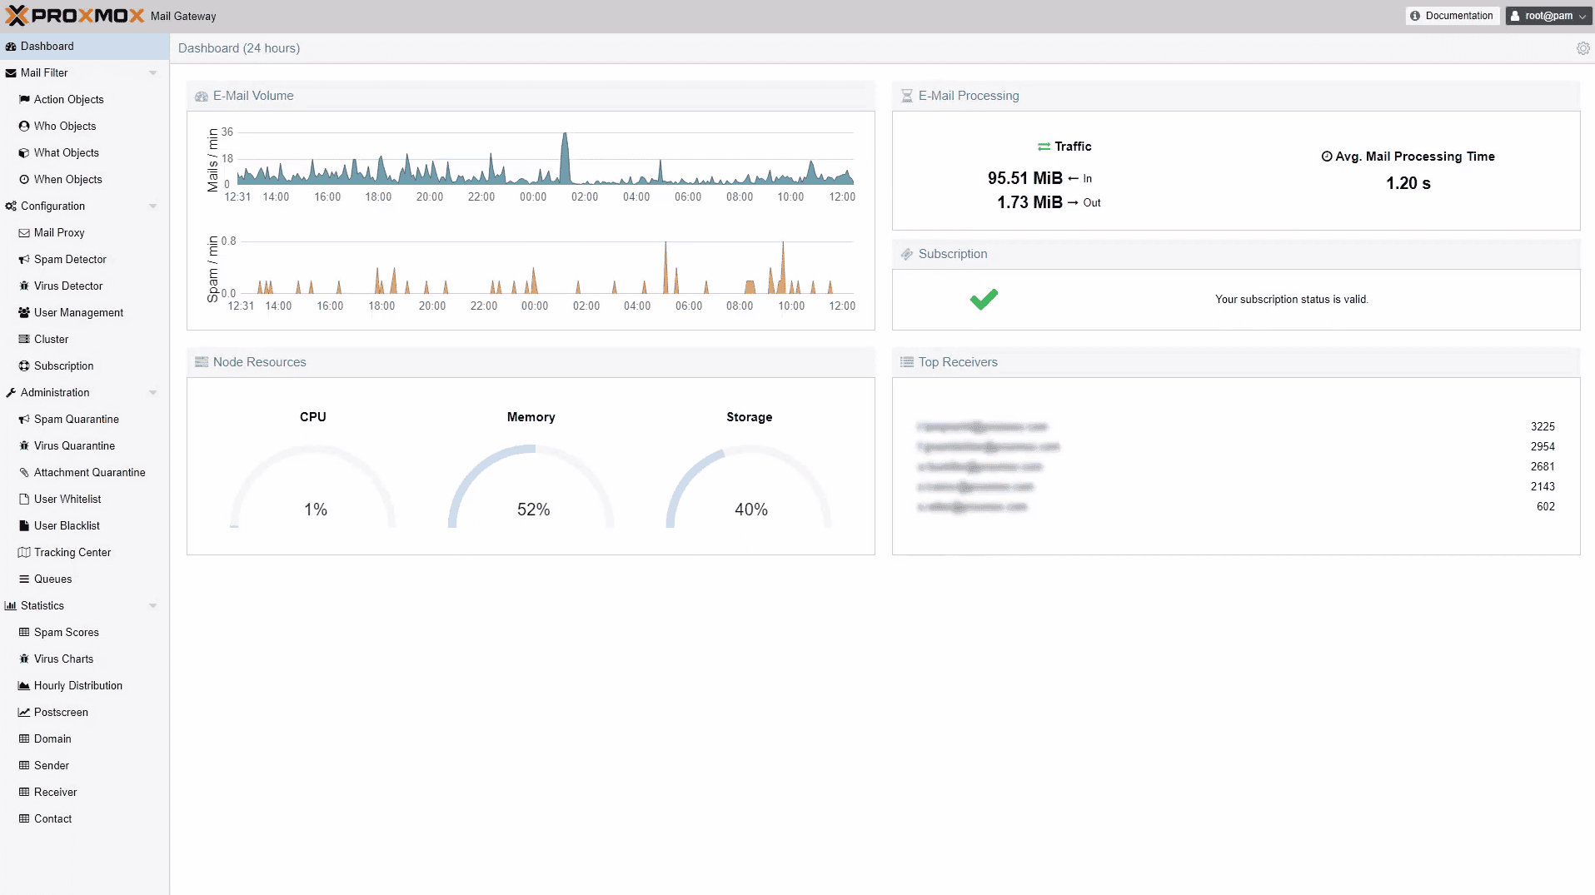This screenshot has width=1595, height=895.
Task: Click the Mails per minute chart
Action: (546, 158)
